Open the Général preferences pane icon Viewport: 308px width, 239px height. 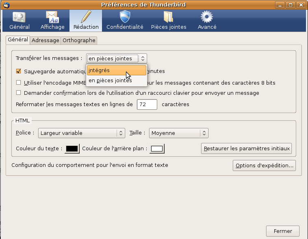pos(19,21)
